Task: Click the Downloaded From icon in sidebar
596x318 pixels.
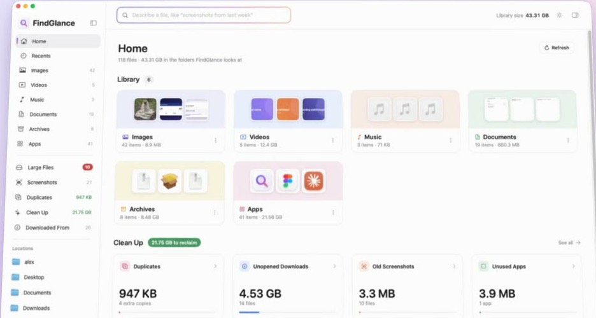Action: (x=17, y=228)
